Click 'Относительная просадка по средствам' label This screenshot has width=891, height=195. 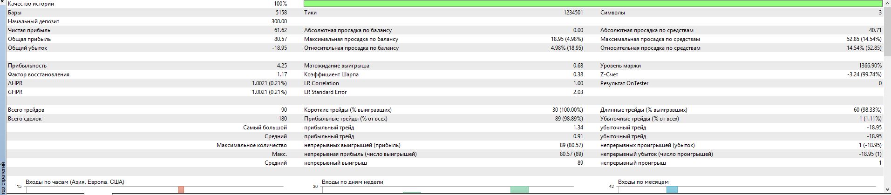tap(650, 48)
